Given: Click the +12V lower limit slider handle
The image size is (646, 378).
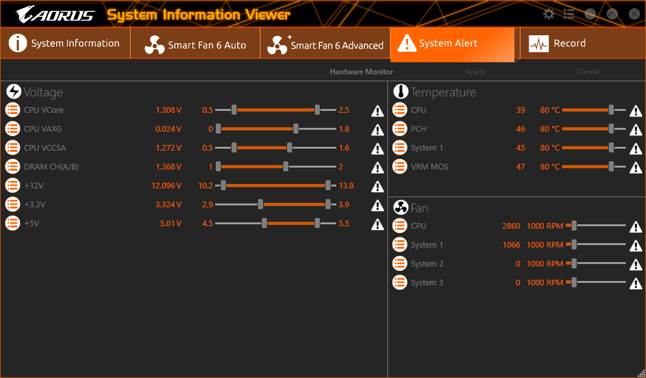Looking at the screenshot, I should (223, 185).
